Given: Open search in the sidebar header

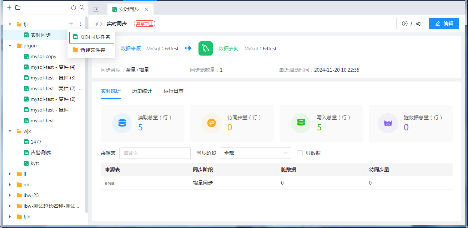Looking at the screenshot, I should (82, 7).
